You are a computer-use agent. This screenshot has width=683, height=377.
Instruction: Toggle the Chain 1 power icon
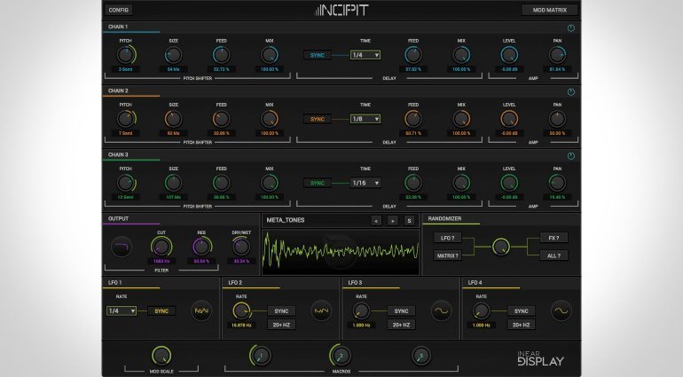570,28
